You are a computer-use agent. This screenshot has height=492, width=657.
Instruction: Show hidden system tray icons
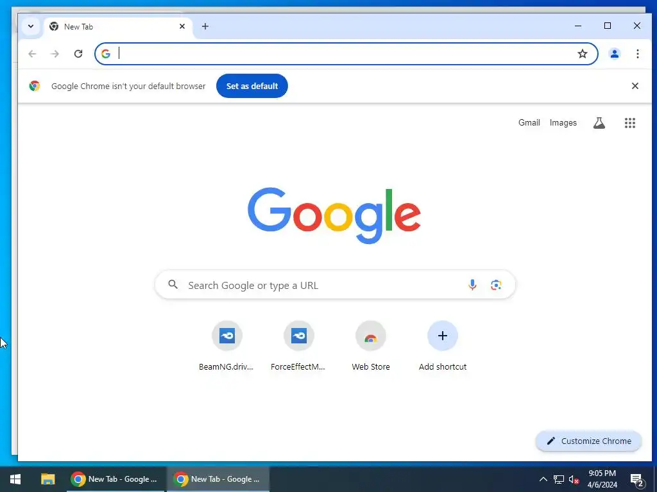point(543,479)
